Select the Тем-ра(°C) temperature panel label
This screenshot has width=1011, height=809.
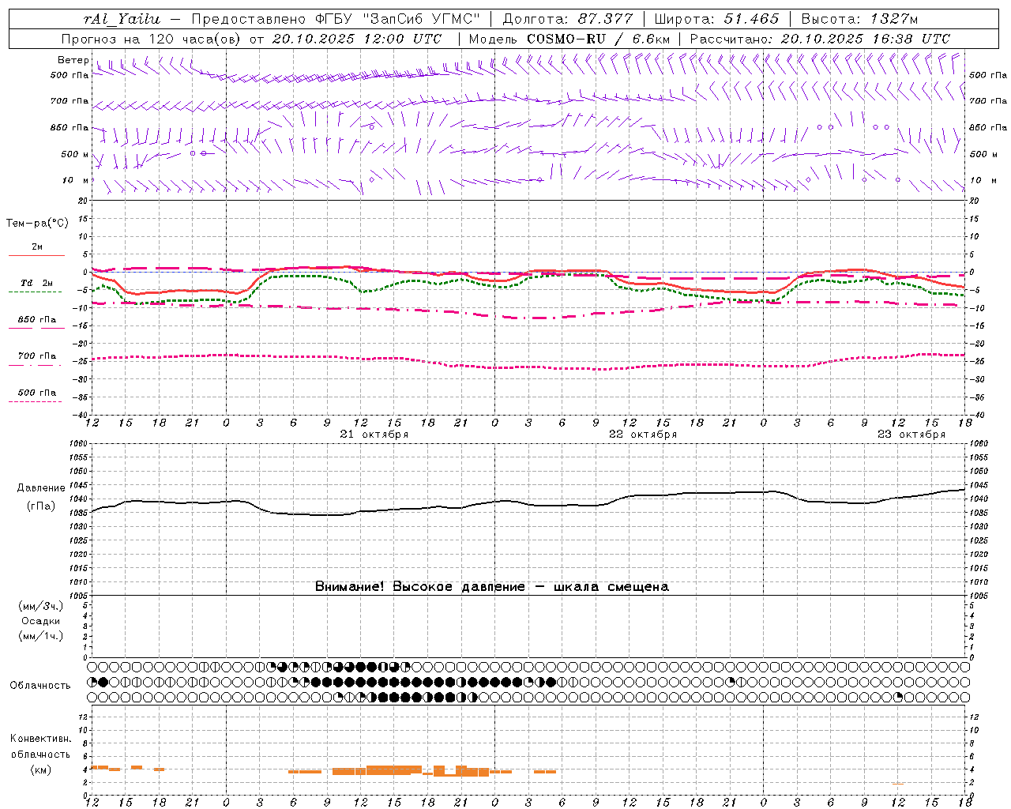pos(37,224)
